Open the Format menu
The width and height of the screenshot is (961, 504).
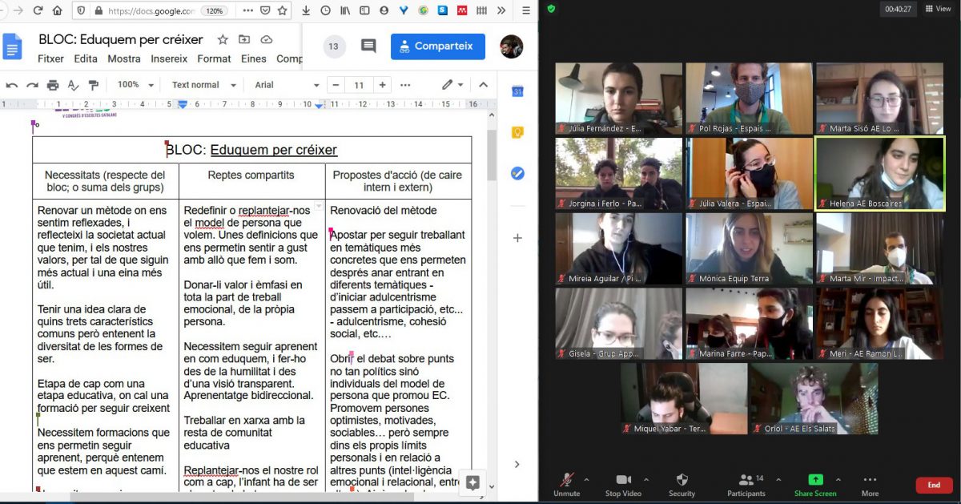(213, 58)
